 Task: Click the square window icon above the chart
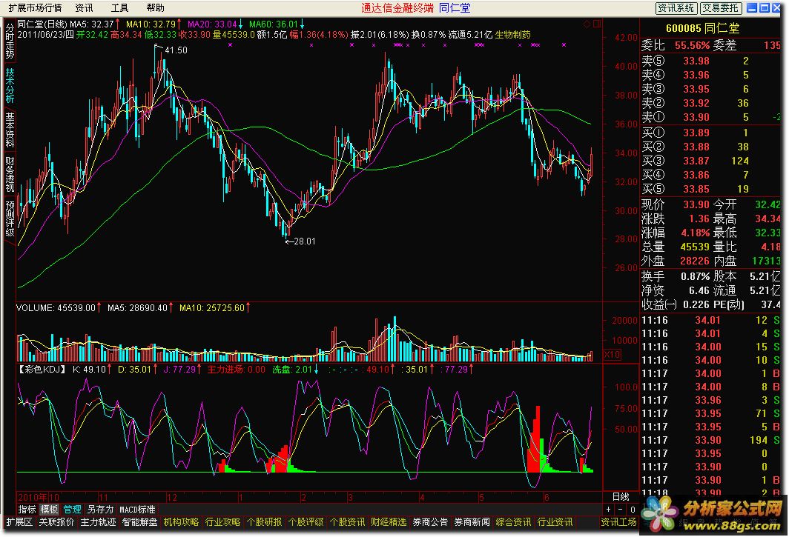[597, 24]
